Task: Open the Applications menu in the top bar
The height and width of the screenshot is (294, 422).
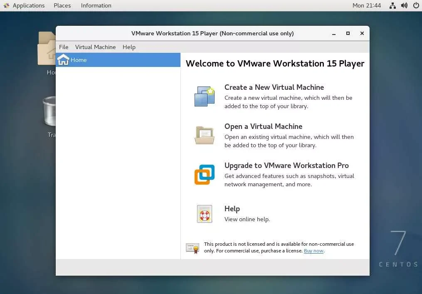Action: point(29,5)
